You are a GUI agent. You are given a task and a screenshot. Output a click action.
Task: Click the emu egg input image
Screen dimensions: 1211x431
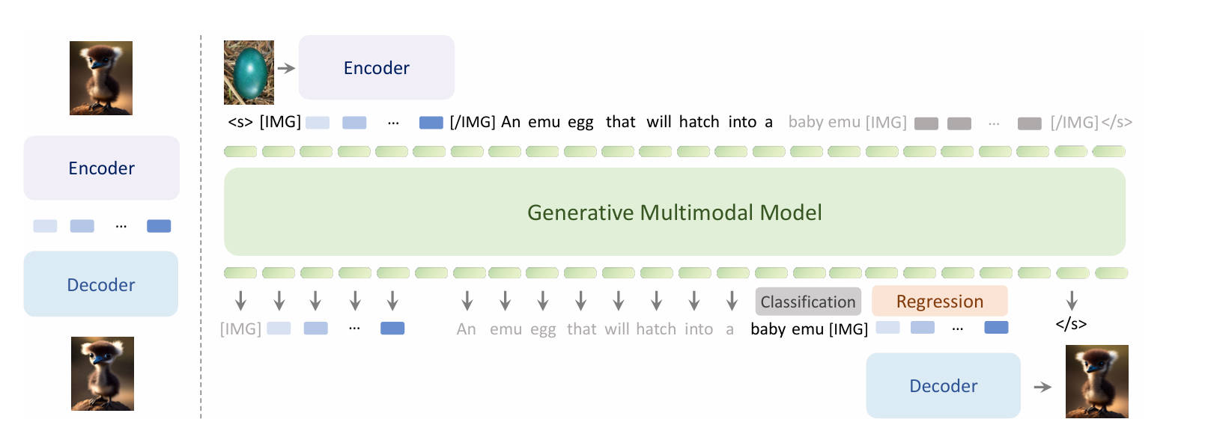click(249, 72)
